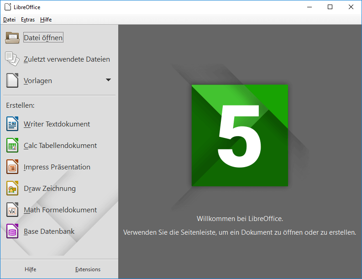Create a new Calc Tabellendokument
This screenshot has width=362, height=279.
pos(60,146)
